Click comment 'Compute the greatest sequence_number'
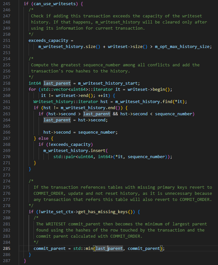 click(76, 65)
